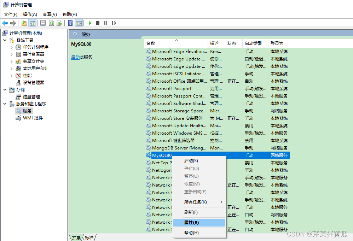Choose 帮助(H) in the context menu
The height and width of the screenshot is (241, 353).
(x=199, y=233)
